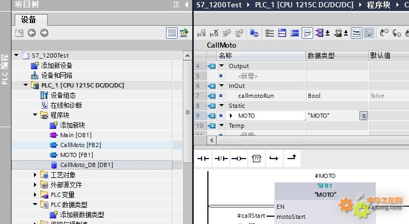
Task: Click 添加新块 in 程序块 folder
Action: click(72, 125)
